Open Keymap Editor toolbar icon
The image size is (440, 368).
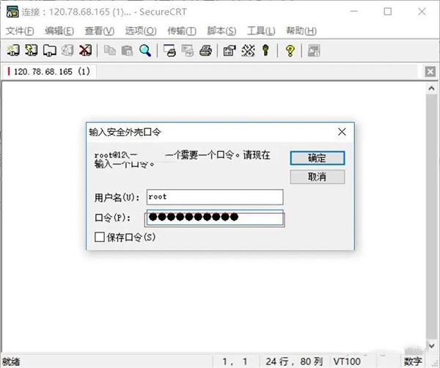click(x=248, y=51)
